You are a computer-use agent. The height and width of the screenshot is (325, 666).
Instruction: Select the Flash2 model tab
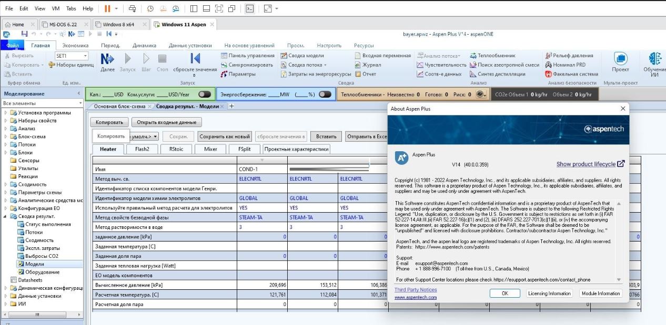click(x=142, y=149)
